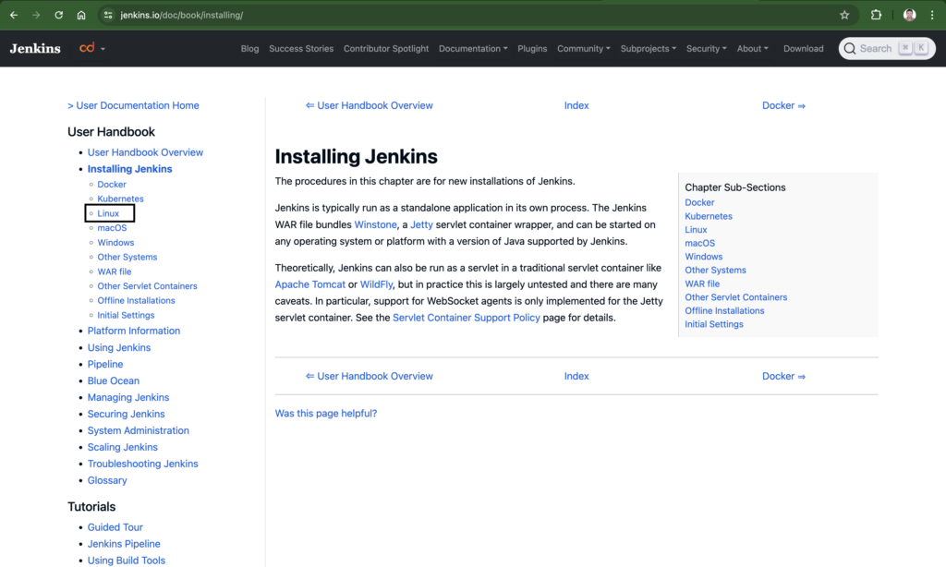Viewport: 946px width, 567px height.
Task: Click top User Handbook Overview previous link
Action: coord(370,105)
